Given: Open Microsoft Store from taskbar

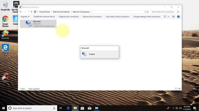Looking at the screenshot, I should [82, 108].
